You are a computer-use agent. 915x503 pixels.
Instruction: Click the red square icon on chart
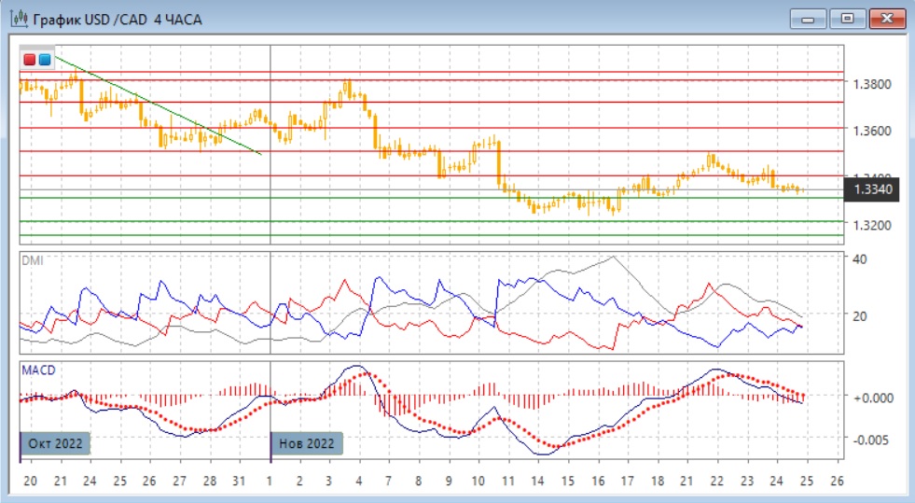(x=30, y=60)
